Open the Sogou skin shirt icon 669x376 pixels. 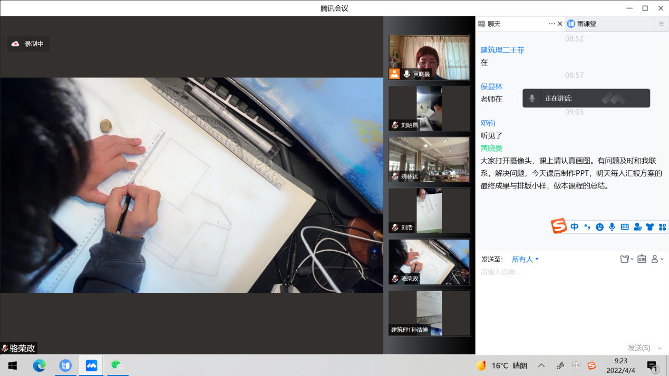click(x=650, y=227)
